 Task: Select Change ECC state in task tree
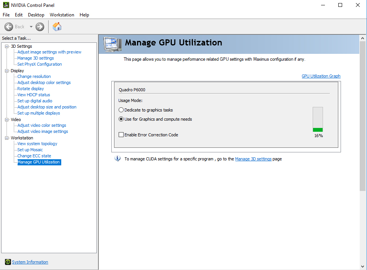[34, 156]
